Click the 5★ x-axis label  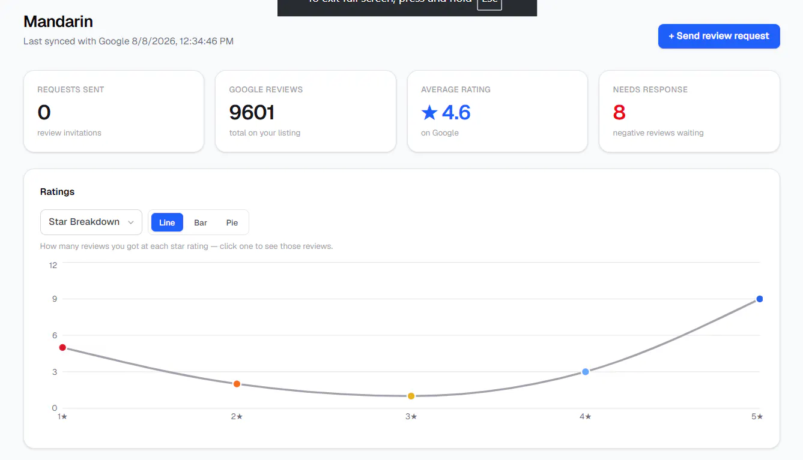[x=757, y=416]
